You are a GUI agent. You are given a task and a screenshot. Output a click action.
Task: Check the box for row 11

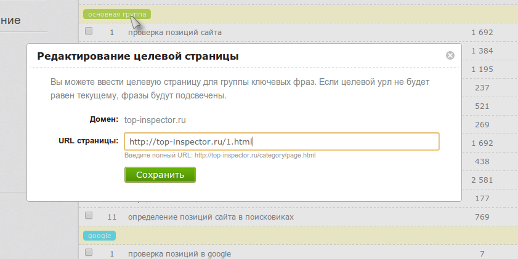(89, 216)
